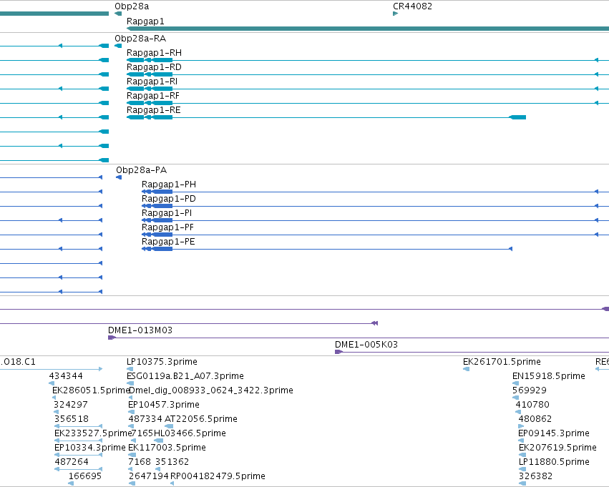Viewport: 609px width, 487px height.
Task: Click the LP11880.5prime label
Action: click(x=554, y=462)
